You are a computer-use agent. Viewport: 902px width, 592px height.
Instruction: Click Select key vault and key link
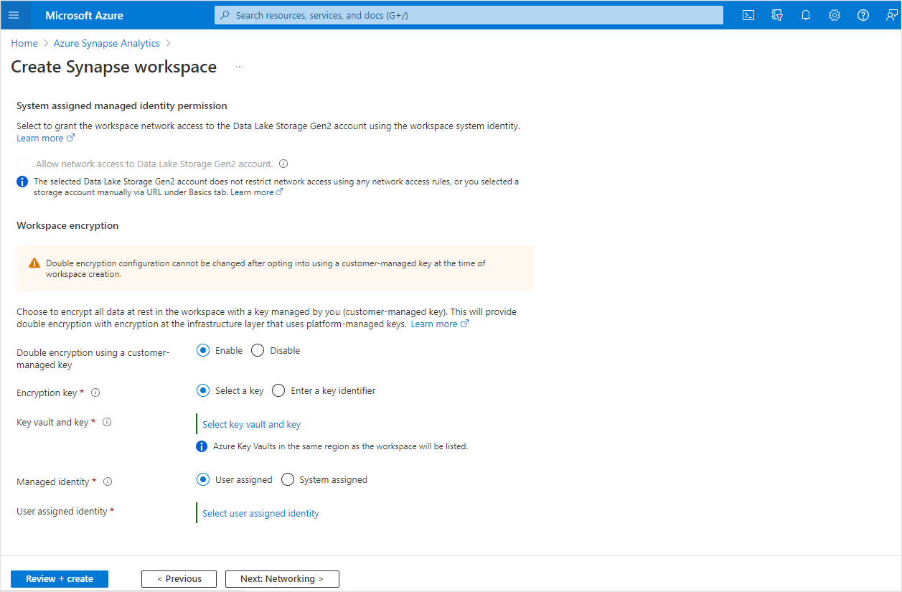pos(251,425)
